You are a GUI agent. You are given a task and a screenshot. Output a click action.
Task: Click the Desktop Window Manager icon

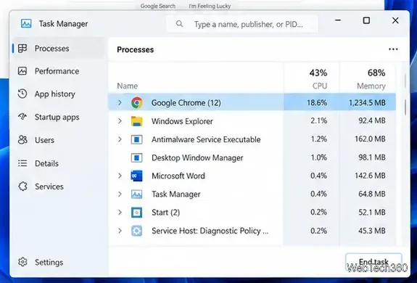pyautogui.click(x=136, y=157)
